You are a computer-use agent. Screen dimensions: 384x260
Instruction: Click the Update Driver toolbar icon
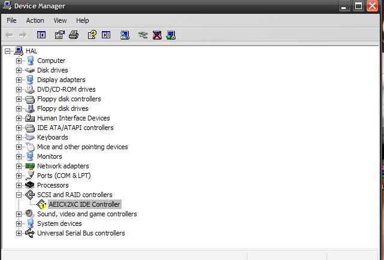143,35
